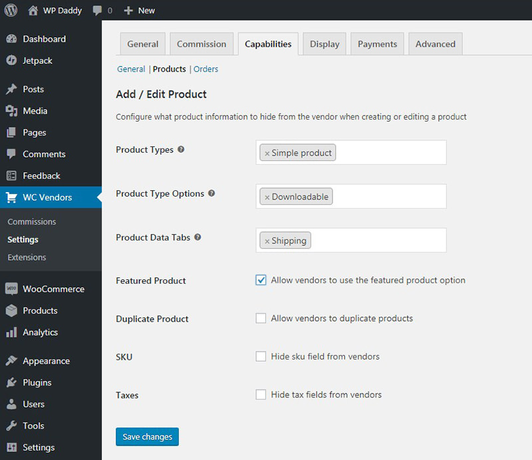532x460 pixels.
Task: Click help icon next to Product Type Options
Action: pyautogui.click(x=211, y=193)
